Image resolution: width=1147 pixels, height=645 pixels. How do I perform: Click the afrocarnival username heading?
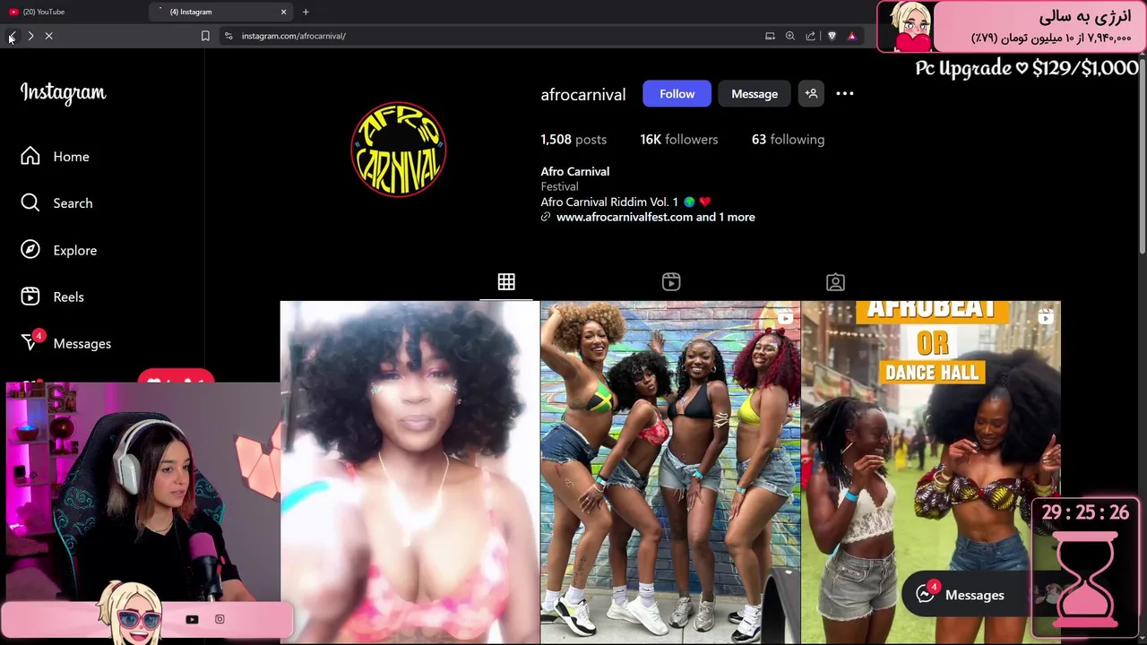click(x=583, y=94)
